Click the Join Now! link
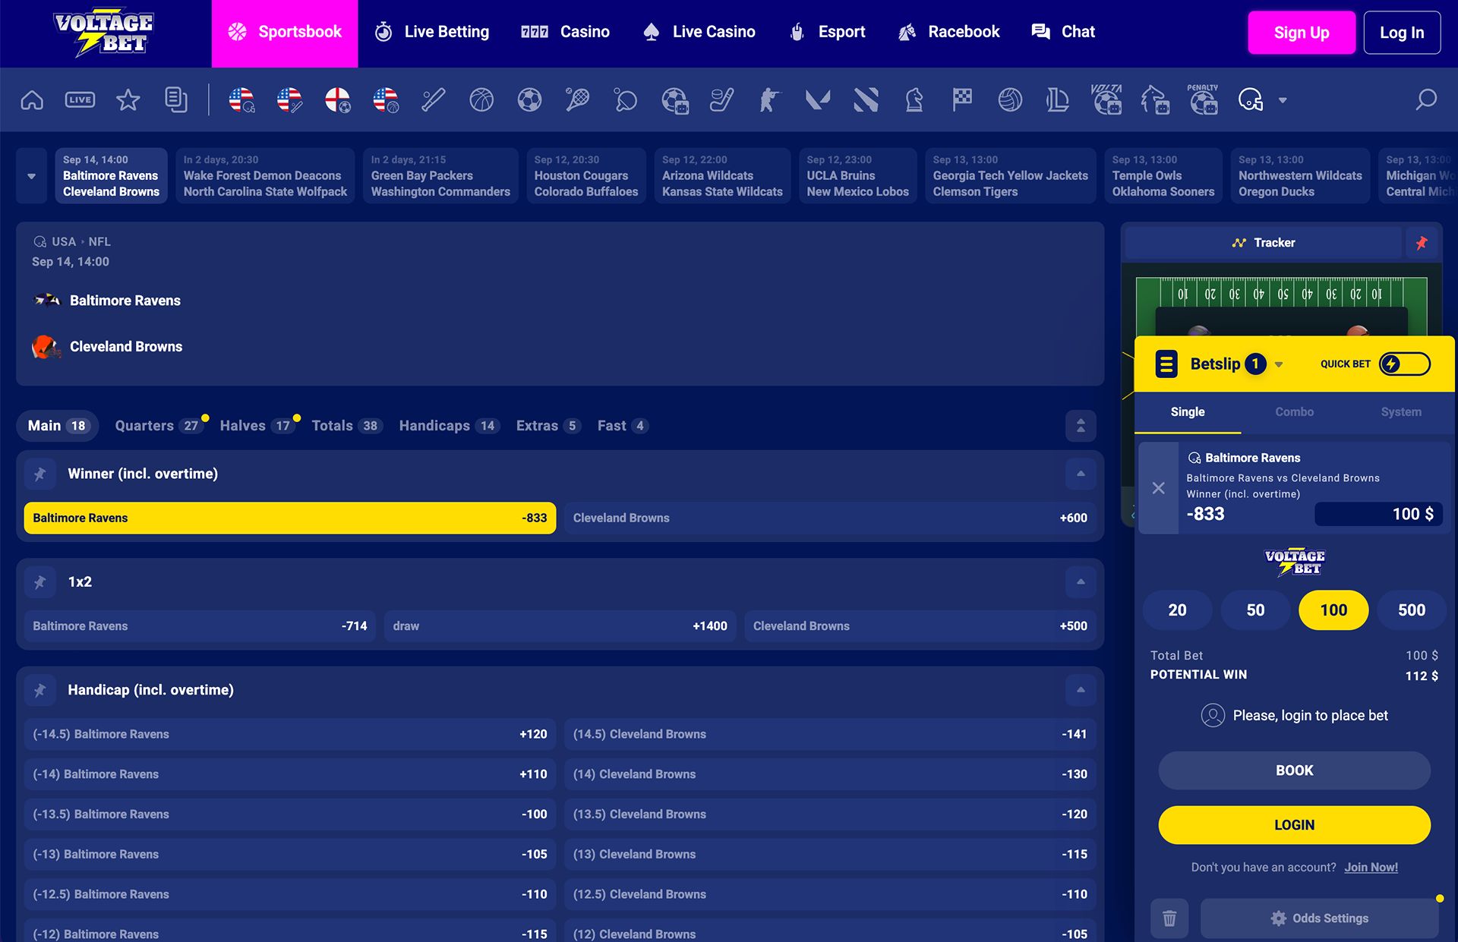 click(1371, 868)
